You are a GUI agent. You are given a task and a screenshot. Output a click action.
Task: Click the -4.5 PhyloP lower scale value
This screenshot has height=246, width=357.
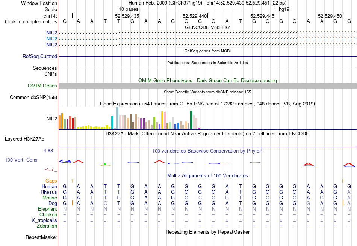tap(49, 169)
